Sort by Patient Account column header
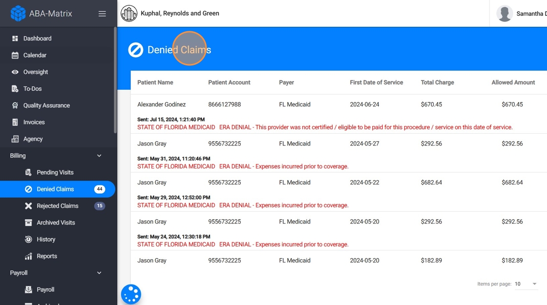Screen dimensions: 547x305 (229, 82)
